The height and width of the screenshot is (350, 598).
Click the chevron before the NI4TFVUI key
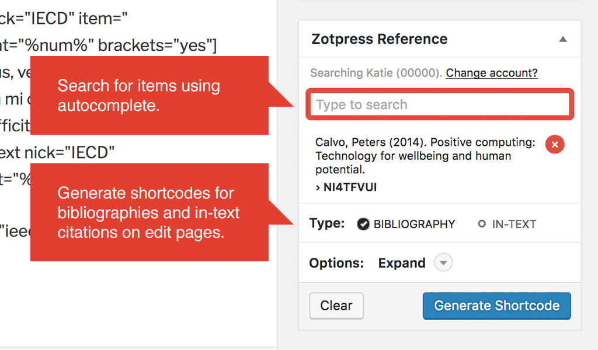(x=317, y=187)
